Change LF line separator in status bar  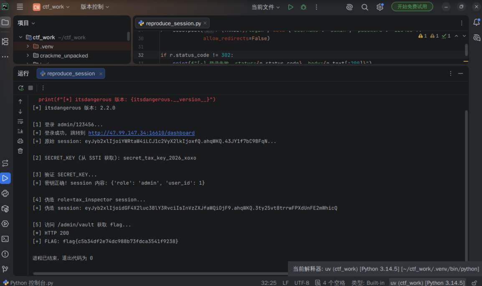pos(286,283)
